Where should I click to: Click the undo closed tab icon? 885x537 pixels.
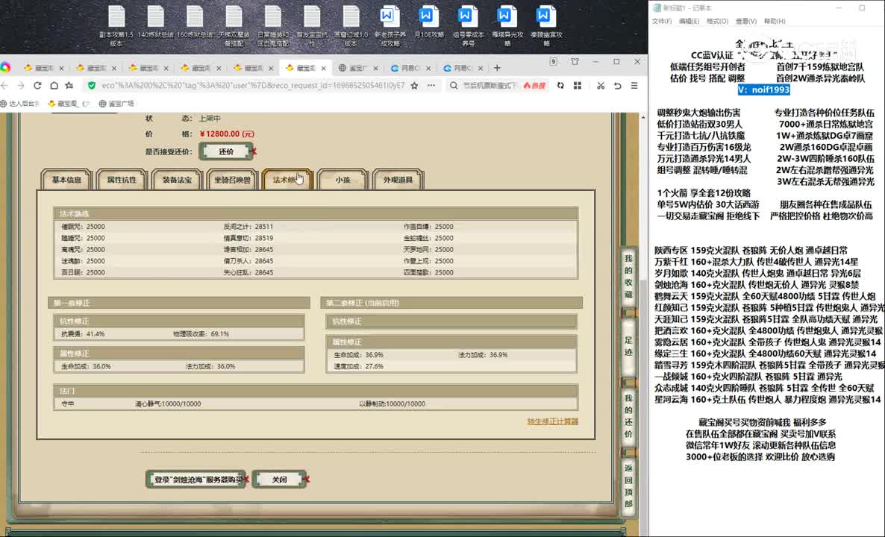[617, 86]
